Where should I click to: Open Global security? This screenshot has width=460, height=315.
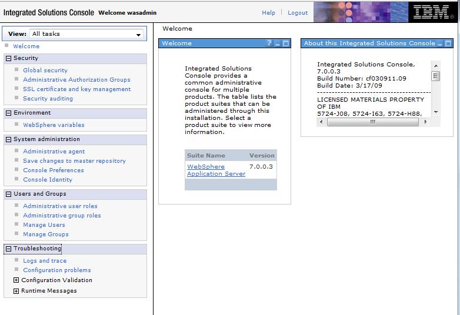45,71
